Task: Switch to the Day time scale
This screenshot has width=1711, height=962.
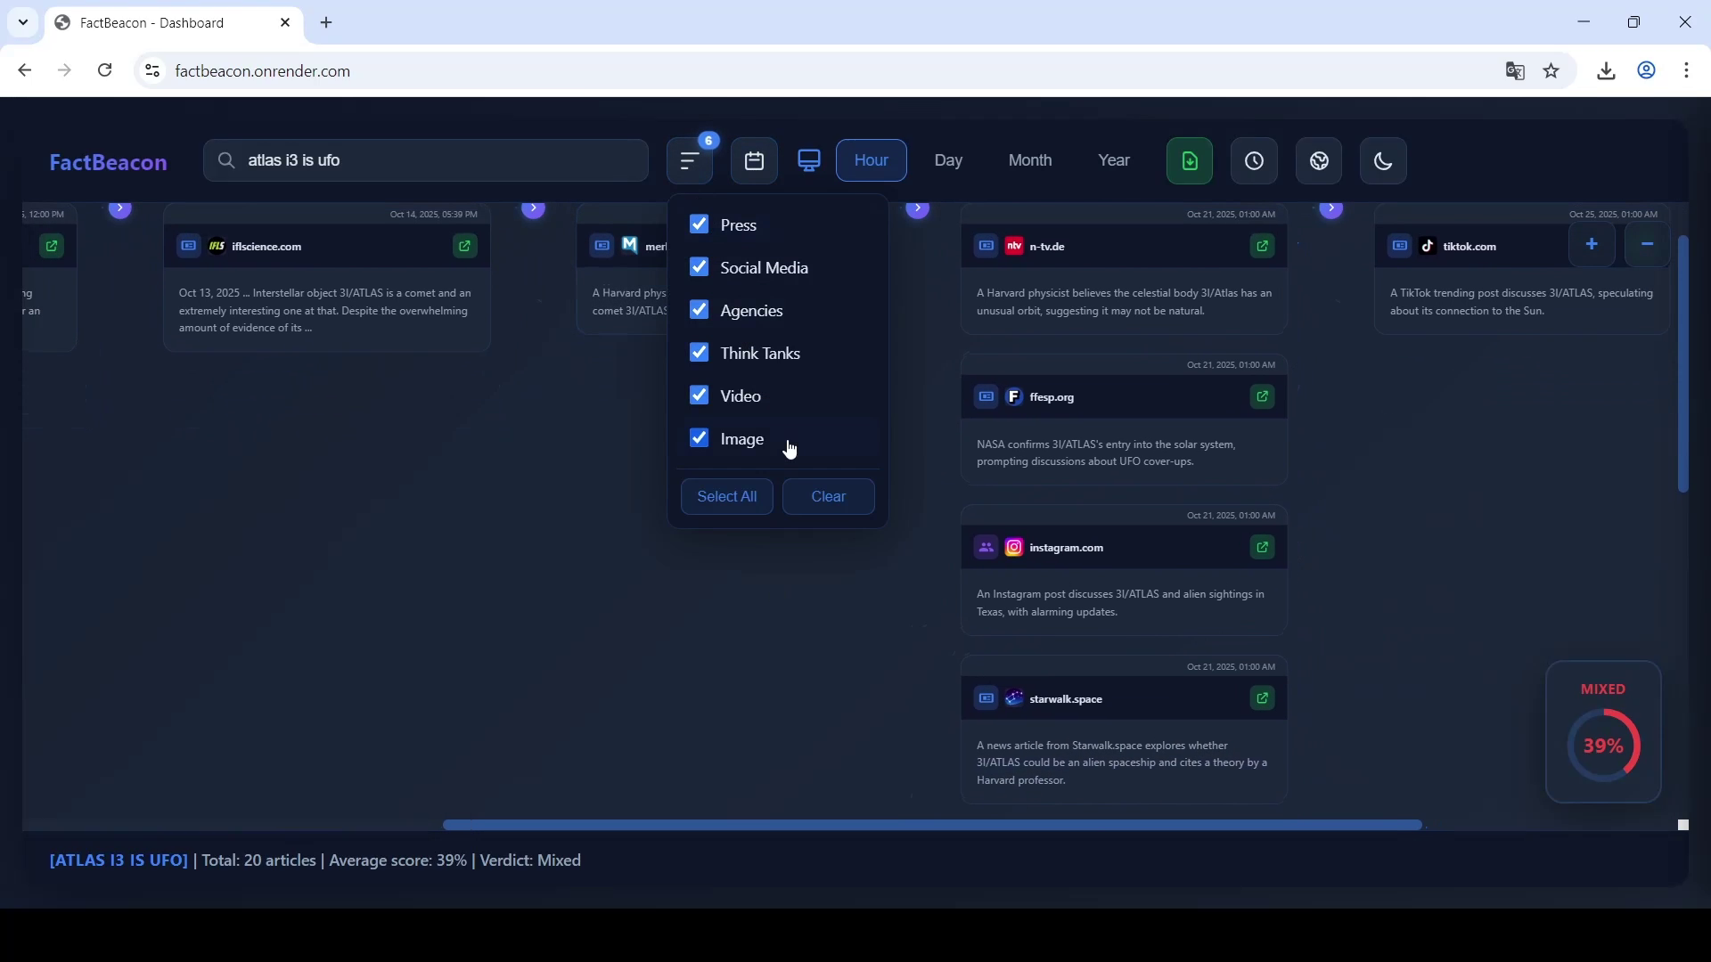Action: coord(948,161)
